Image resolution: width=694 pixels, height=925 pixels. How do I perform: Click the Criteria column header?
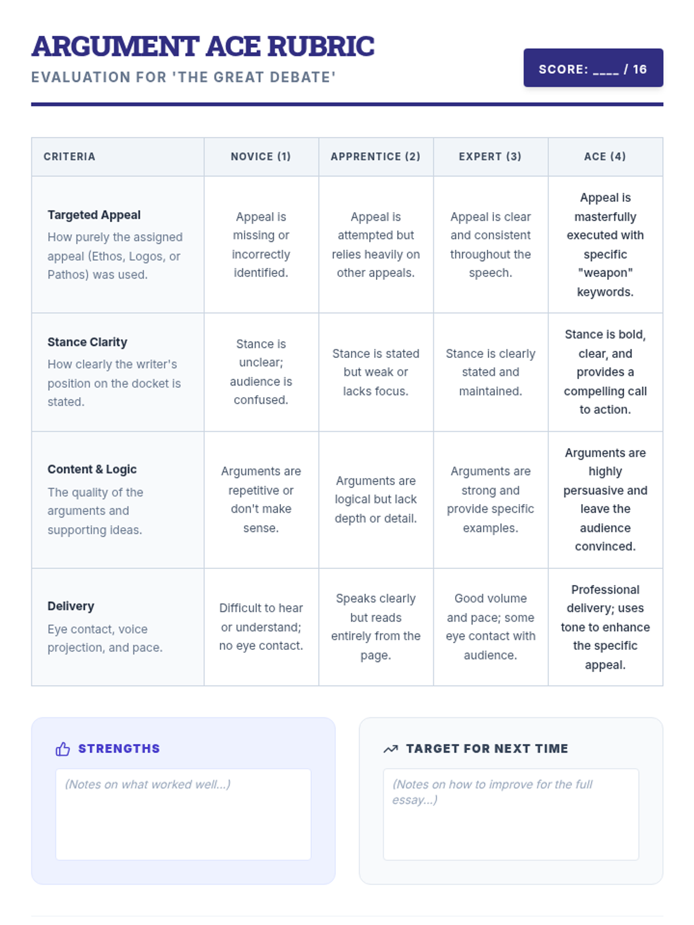click(x=69, y=157)
